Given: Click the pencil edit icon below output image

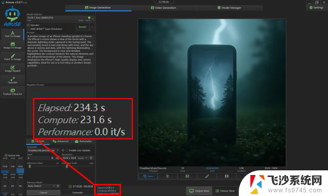Looking at the screenshot, I should pos(207,177).
